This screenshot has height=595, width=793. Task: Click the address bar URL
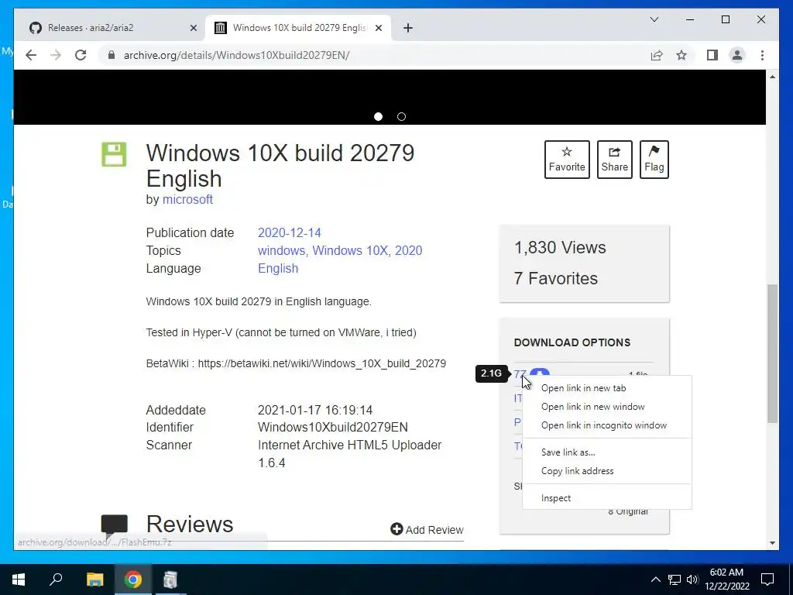pyautogui.click(x=236, y=55)
